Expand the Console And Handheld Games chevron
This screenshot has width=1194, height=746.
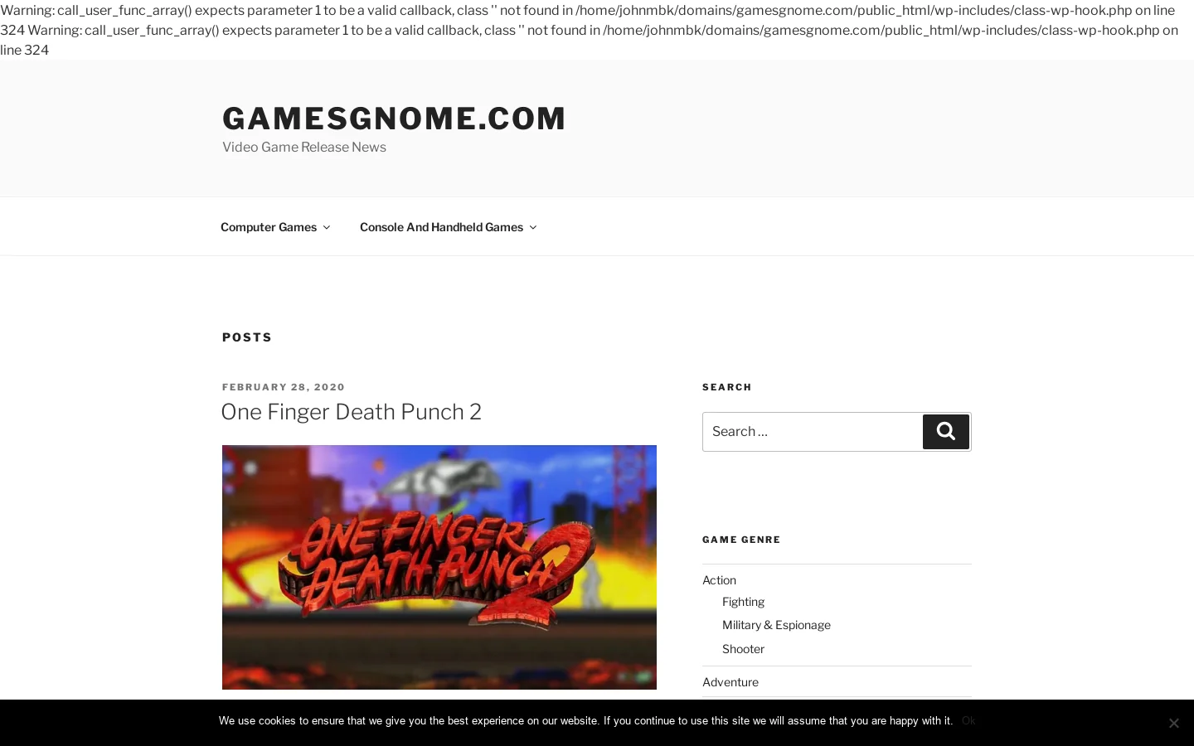(x=533, y=227)
